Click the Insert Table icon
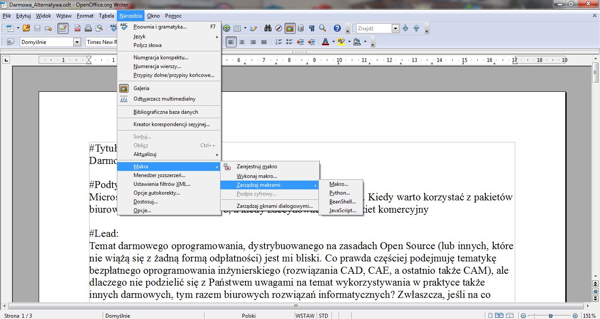Image resolution: width=600 pixels, height=319 pixels. coord(237,28)
